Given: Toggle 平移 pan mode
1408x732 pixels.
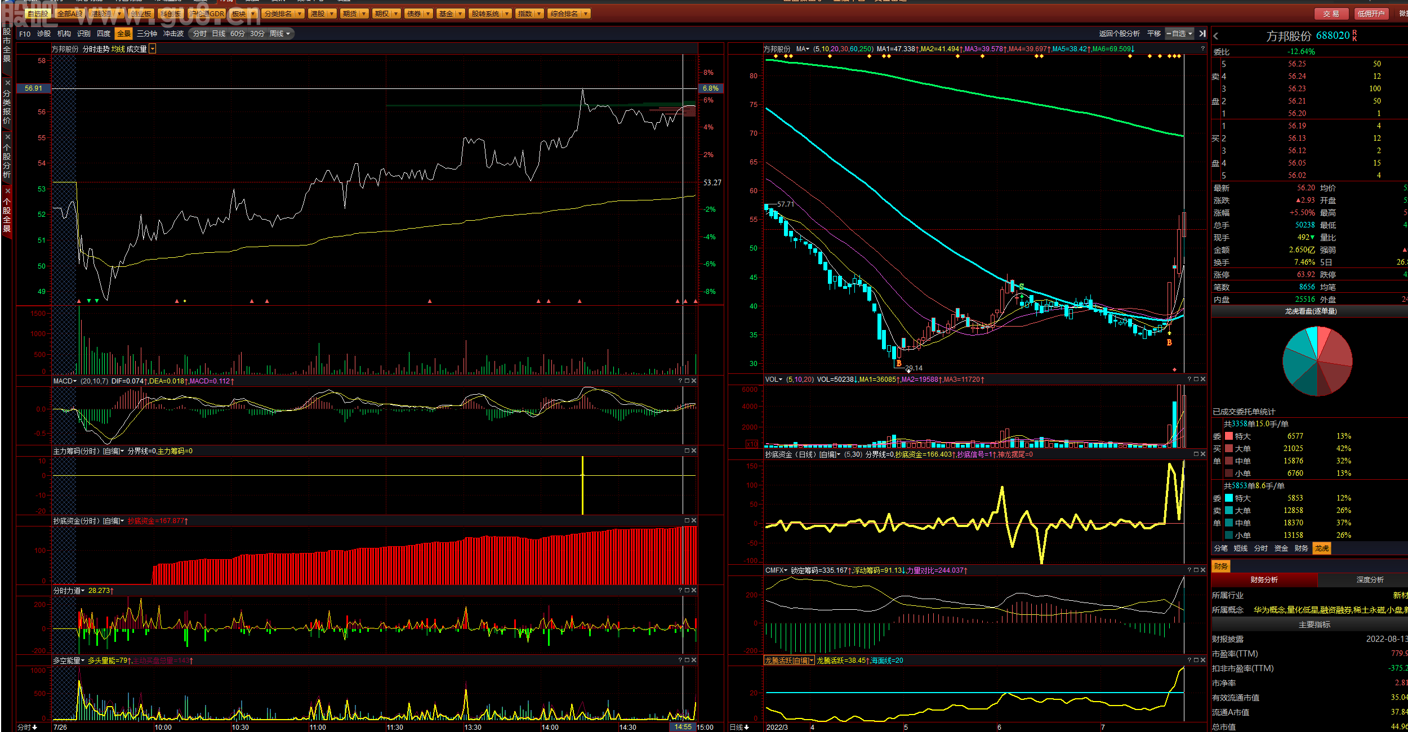Looking at the screenshot, I should click(x=1154, y=34).
